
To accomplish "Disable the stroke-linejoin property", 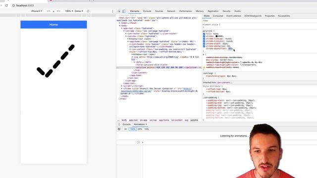I will 204,41.
